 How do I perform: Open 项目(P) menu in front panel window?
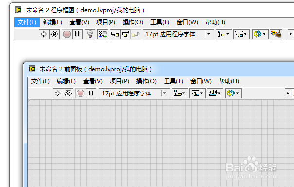[119, 81]
